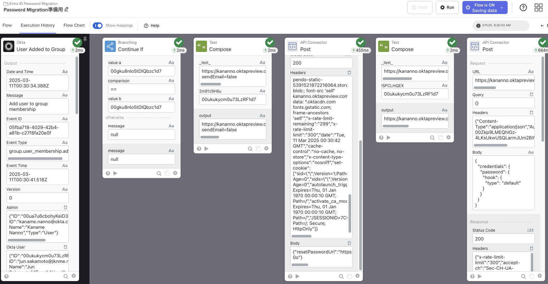Viewport: 548px width, 284px height.
Task: Click the Okta User Added to Group icon
Action: pyautogui.click(x=9, y=46)
